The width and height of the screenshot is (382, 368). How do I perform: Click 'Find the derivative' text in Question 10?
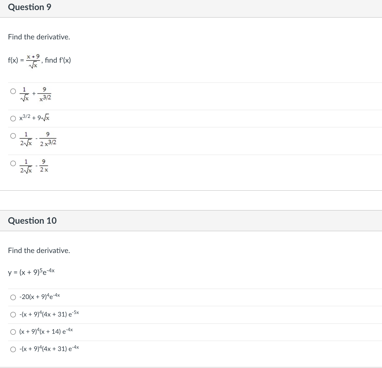click(x=39, y=250)
